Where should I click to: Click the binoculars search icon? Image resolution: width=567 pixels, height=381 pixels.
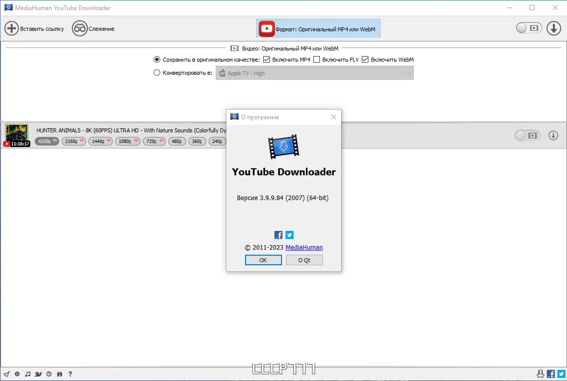[x=59, y=374]
